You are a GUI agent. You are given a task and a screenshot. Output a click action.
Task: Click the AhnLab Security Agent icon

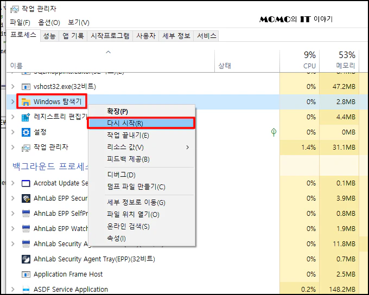point(26,244)
